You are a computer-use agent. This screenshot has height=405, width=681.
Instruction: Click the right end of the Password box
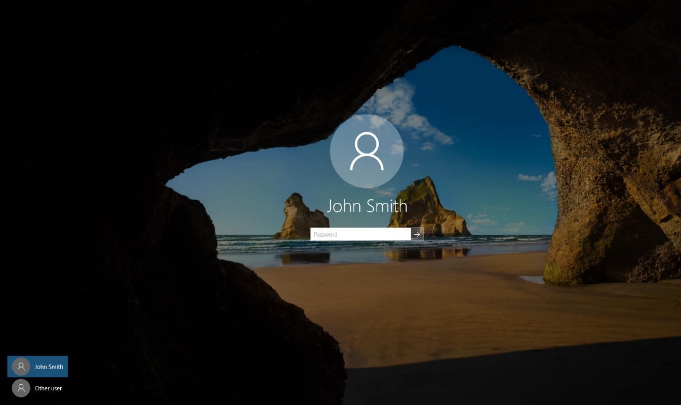(404, 234)
